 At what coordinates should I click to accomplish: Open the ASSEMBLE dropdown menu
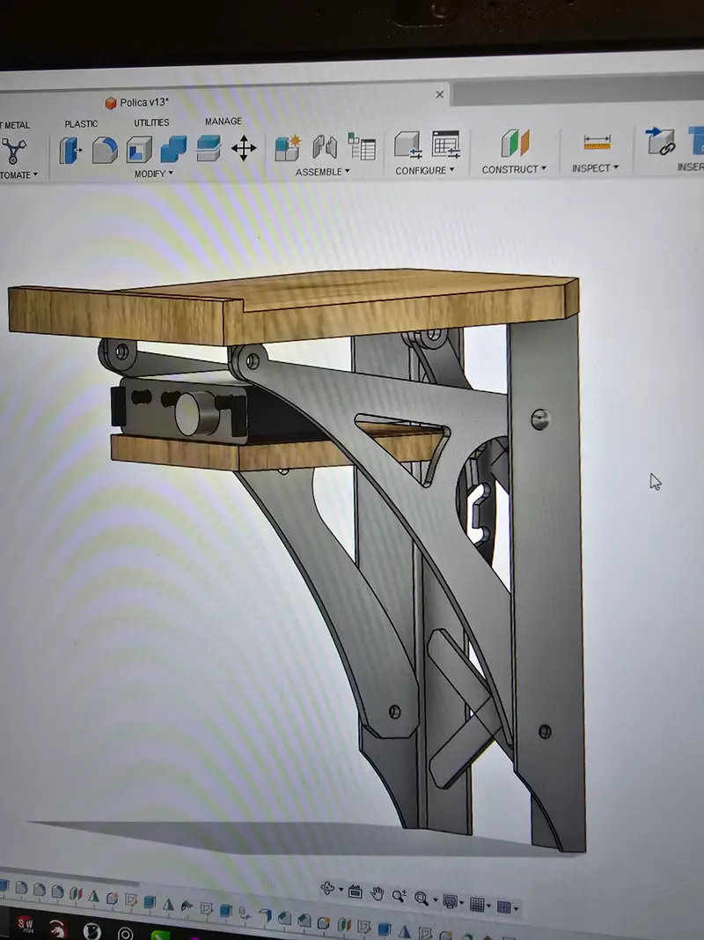coord(323,172)
